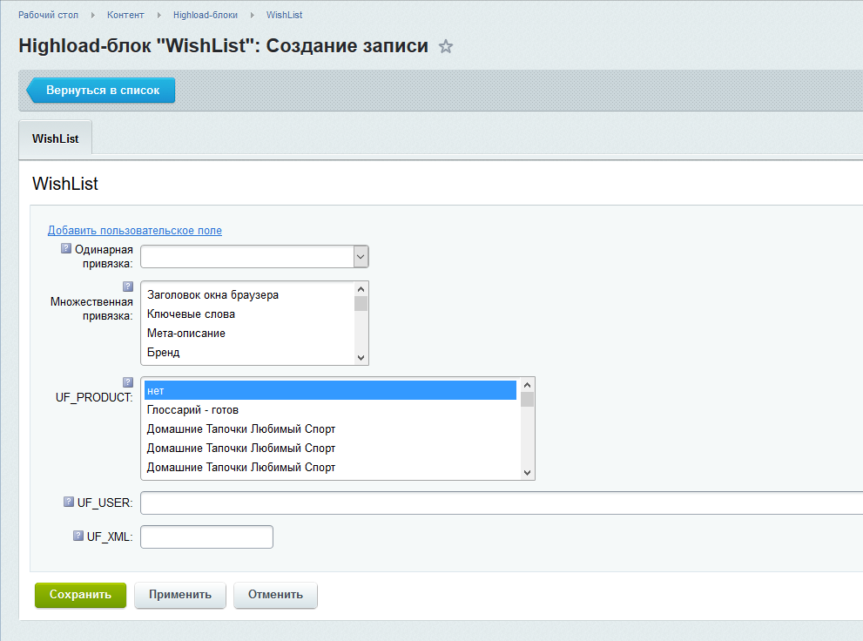Screen dimensions: 863x641
Task: Click "Вернуться в список" button
Action: click(102, 91)
